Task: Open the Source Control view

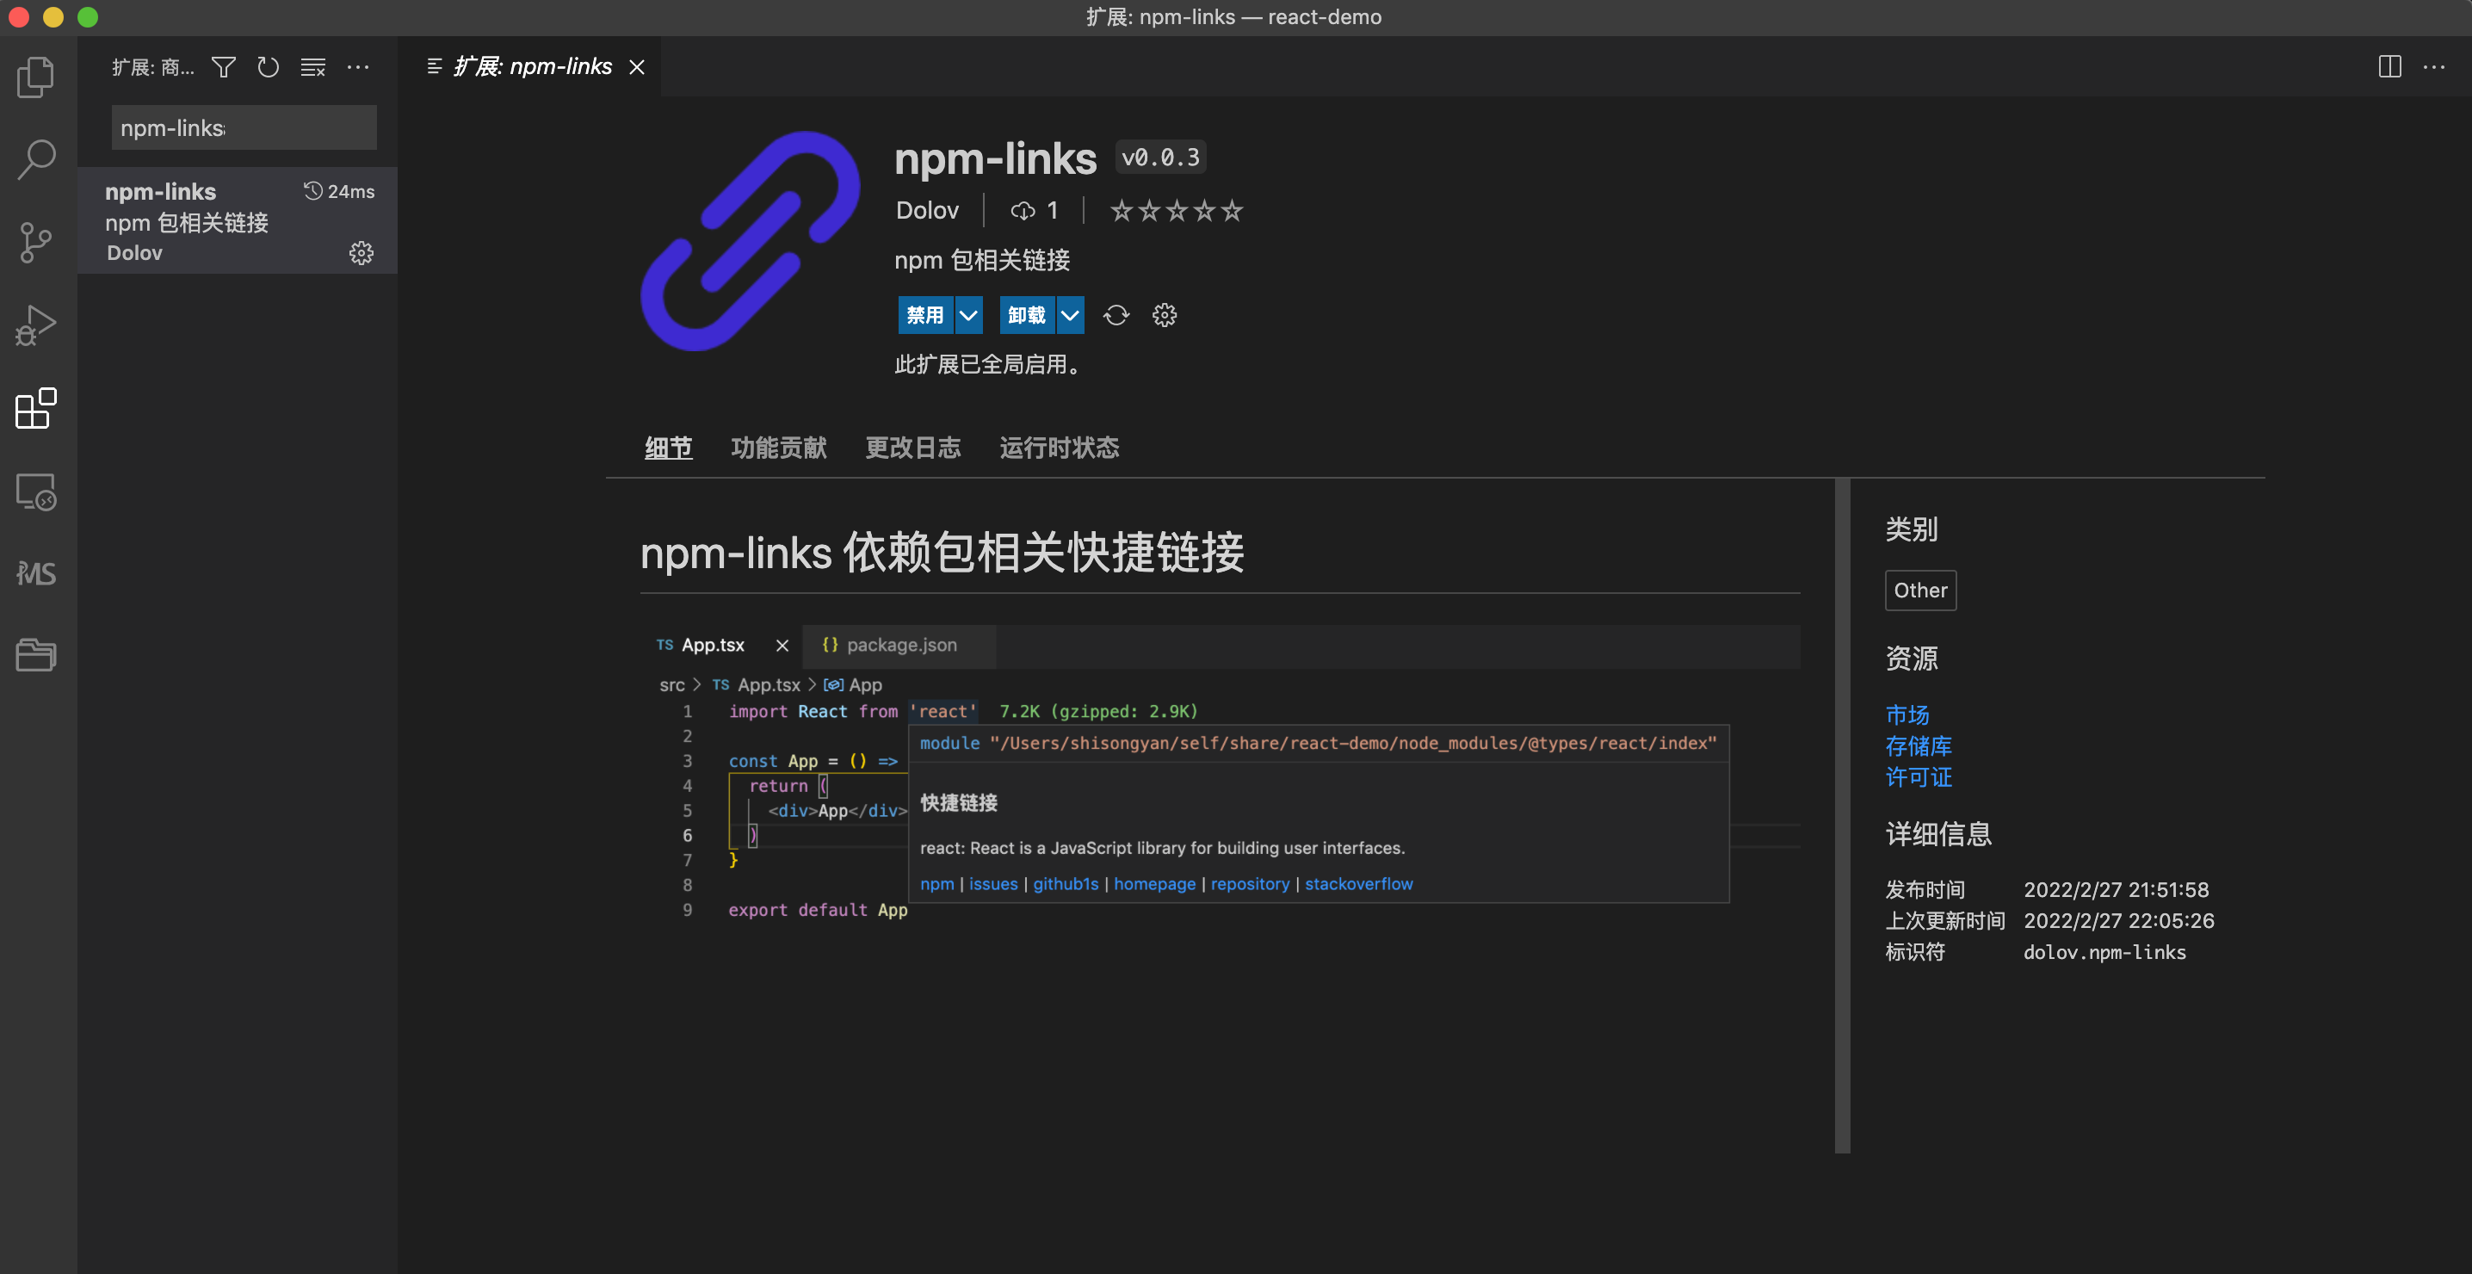Action: coord(35,242)
